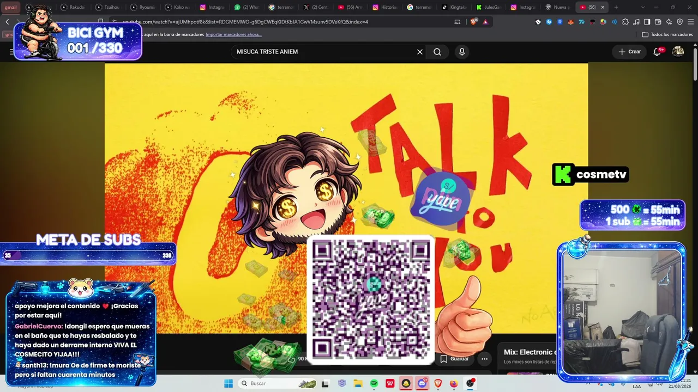698x392 pixels.
Task: Start voice search with the microphone
Action: (462, 52)
